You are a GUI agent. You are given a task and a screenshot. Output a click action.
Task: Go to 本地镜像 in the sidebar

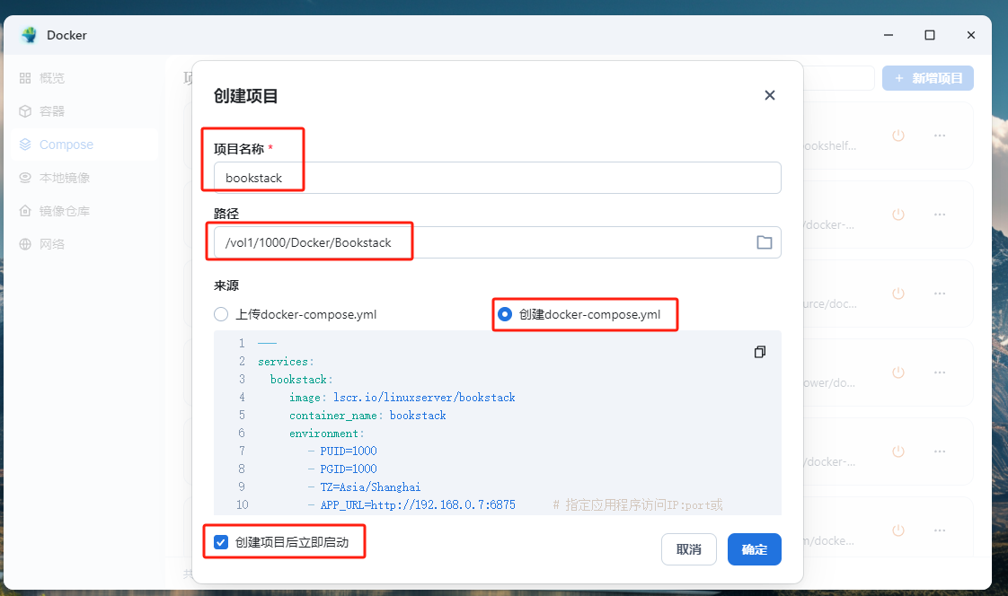(84, 178)
